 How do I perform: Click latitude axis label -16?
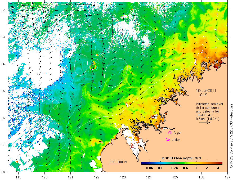3,118
